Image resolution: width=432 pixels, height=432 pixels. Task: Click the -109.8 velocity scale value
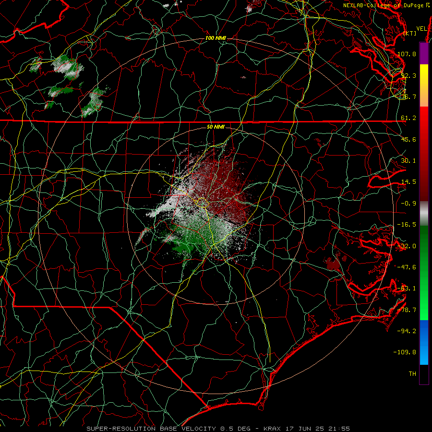coord(405,352)
